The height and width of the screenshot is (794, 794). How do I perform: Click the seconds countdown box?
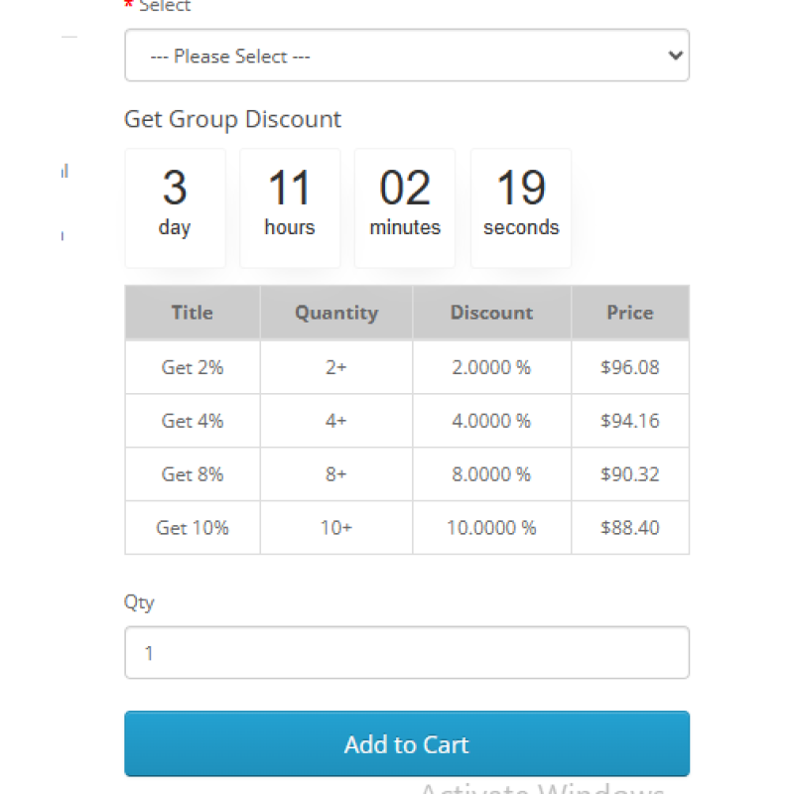[x=521, y=207]
